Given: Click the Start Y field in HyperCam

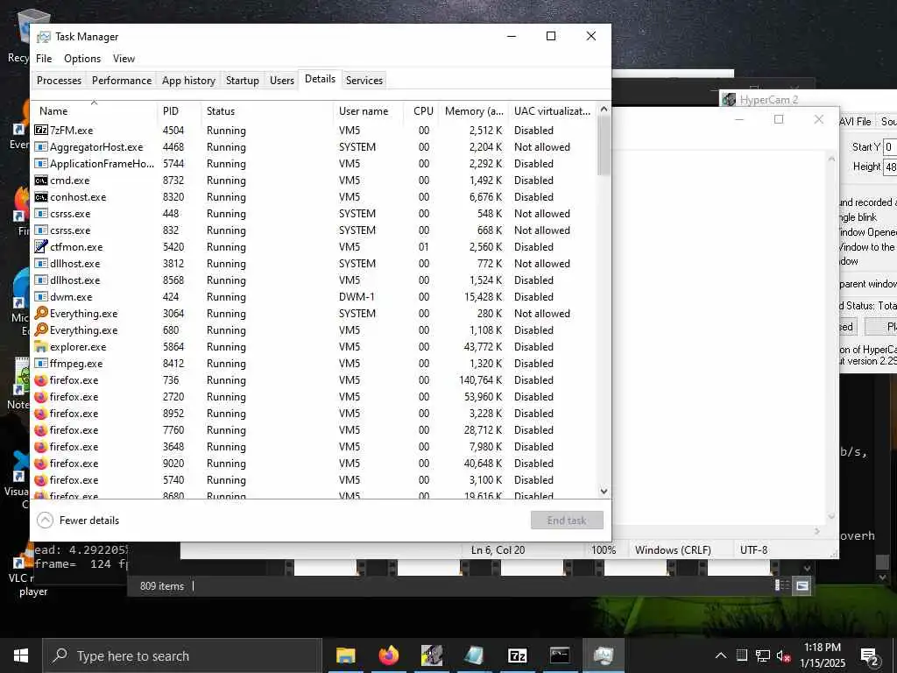Looking at the screenshot, I should (890, 147).
